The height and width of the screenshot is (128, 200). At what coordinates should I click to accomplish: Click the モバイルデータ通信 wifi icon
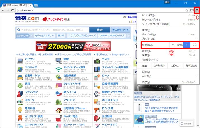[59, 69]
